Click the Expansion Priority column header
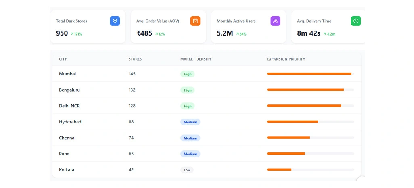This screenshot has height=188, width=414. pos(286,59)
